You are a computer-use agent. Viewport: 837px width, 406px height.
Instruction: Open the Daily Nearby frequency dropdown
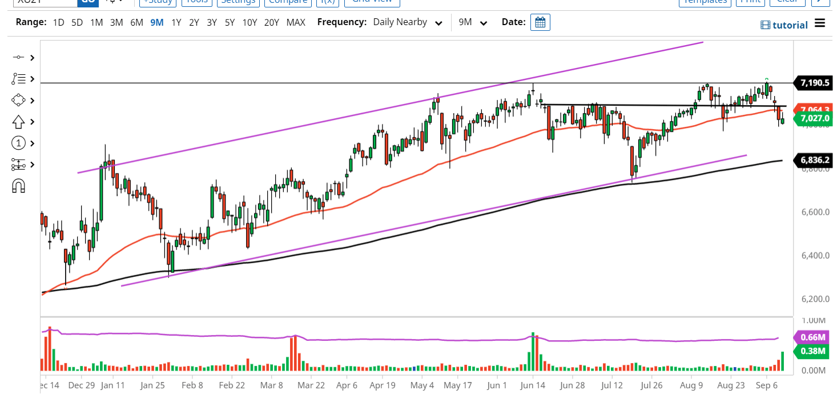407,22
